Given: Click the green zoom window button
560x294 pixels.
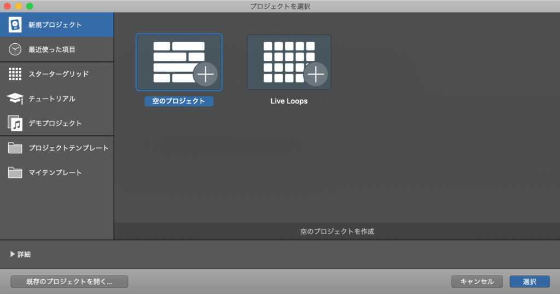Looking at the screenshot, I should click(30, 6).
